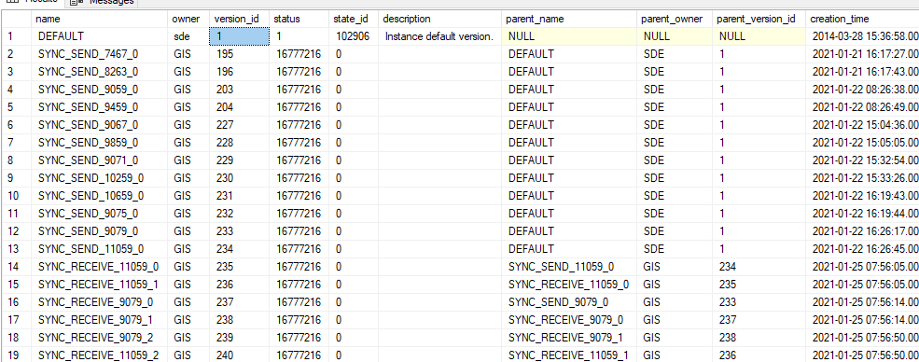Image resolution: width=919 pixels, height=362 pixels.
Task: Select the SYNC_SEND_9859_0 name cell
Action: coord(99,143)
